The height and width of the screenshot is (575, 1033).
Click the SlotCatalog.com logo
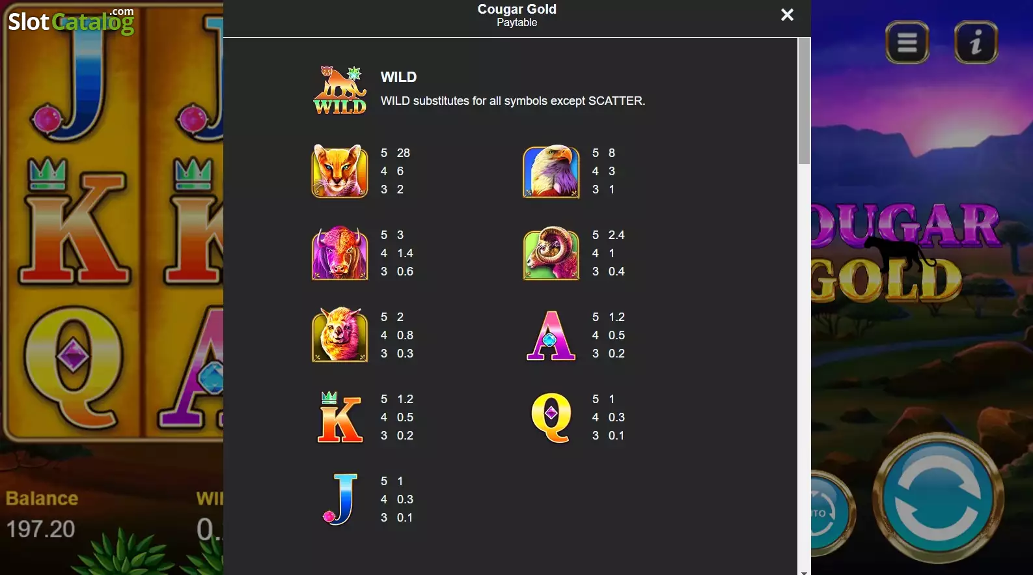click(71, 21)
